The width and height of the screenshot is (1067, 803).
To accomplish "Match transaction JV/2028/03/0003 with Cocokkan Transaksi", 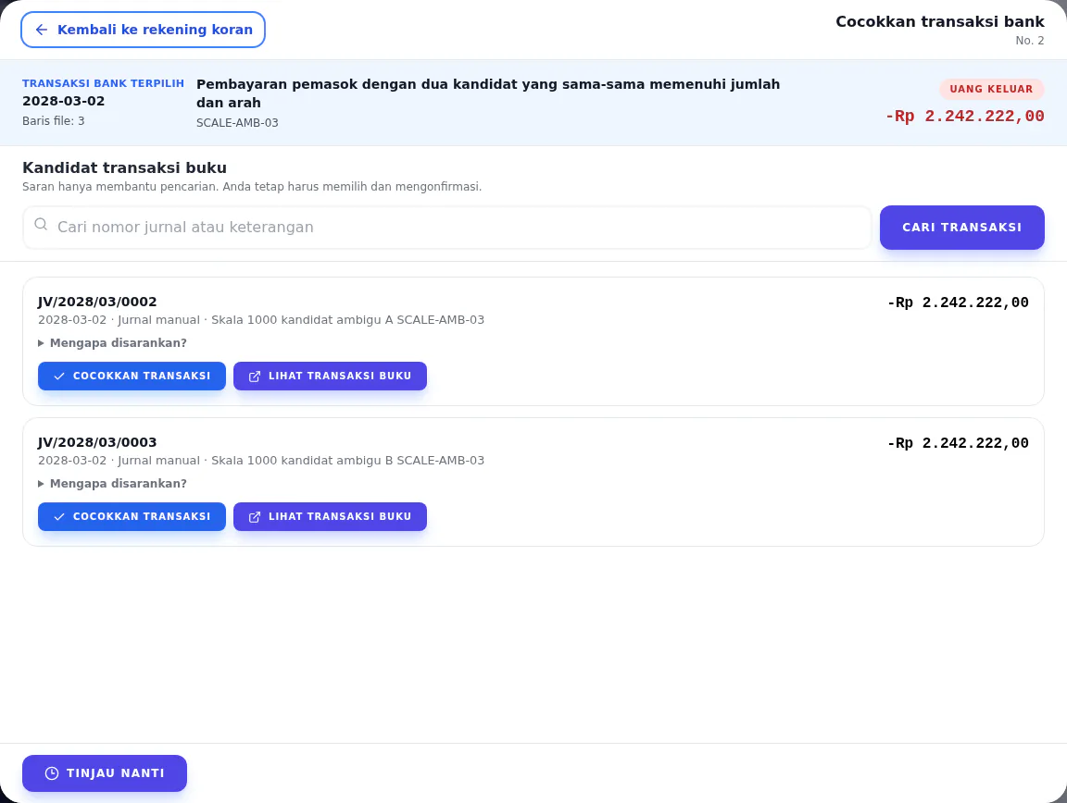I will click(132, 517).
